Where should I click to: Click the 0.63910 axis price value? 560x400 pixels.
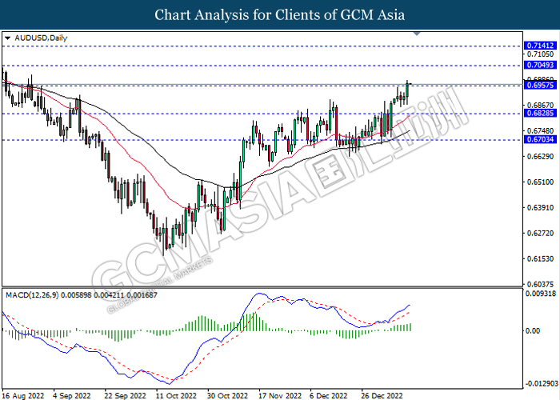pyautogui.click(x=540, y=207)
